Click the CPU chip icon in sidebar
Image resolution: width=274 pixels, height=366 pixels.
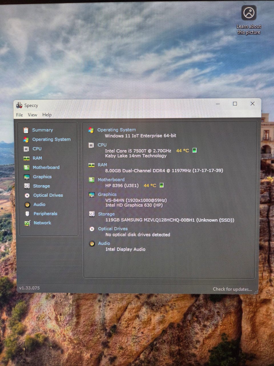pyautogui.click(x=26, y=149)
